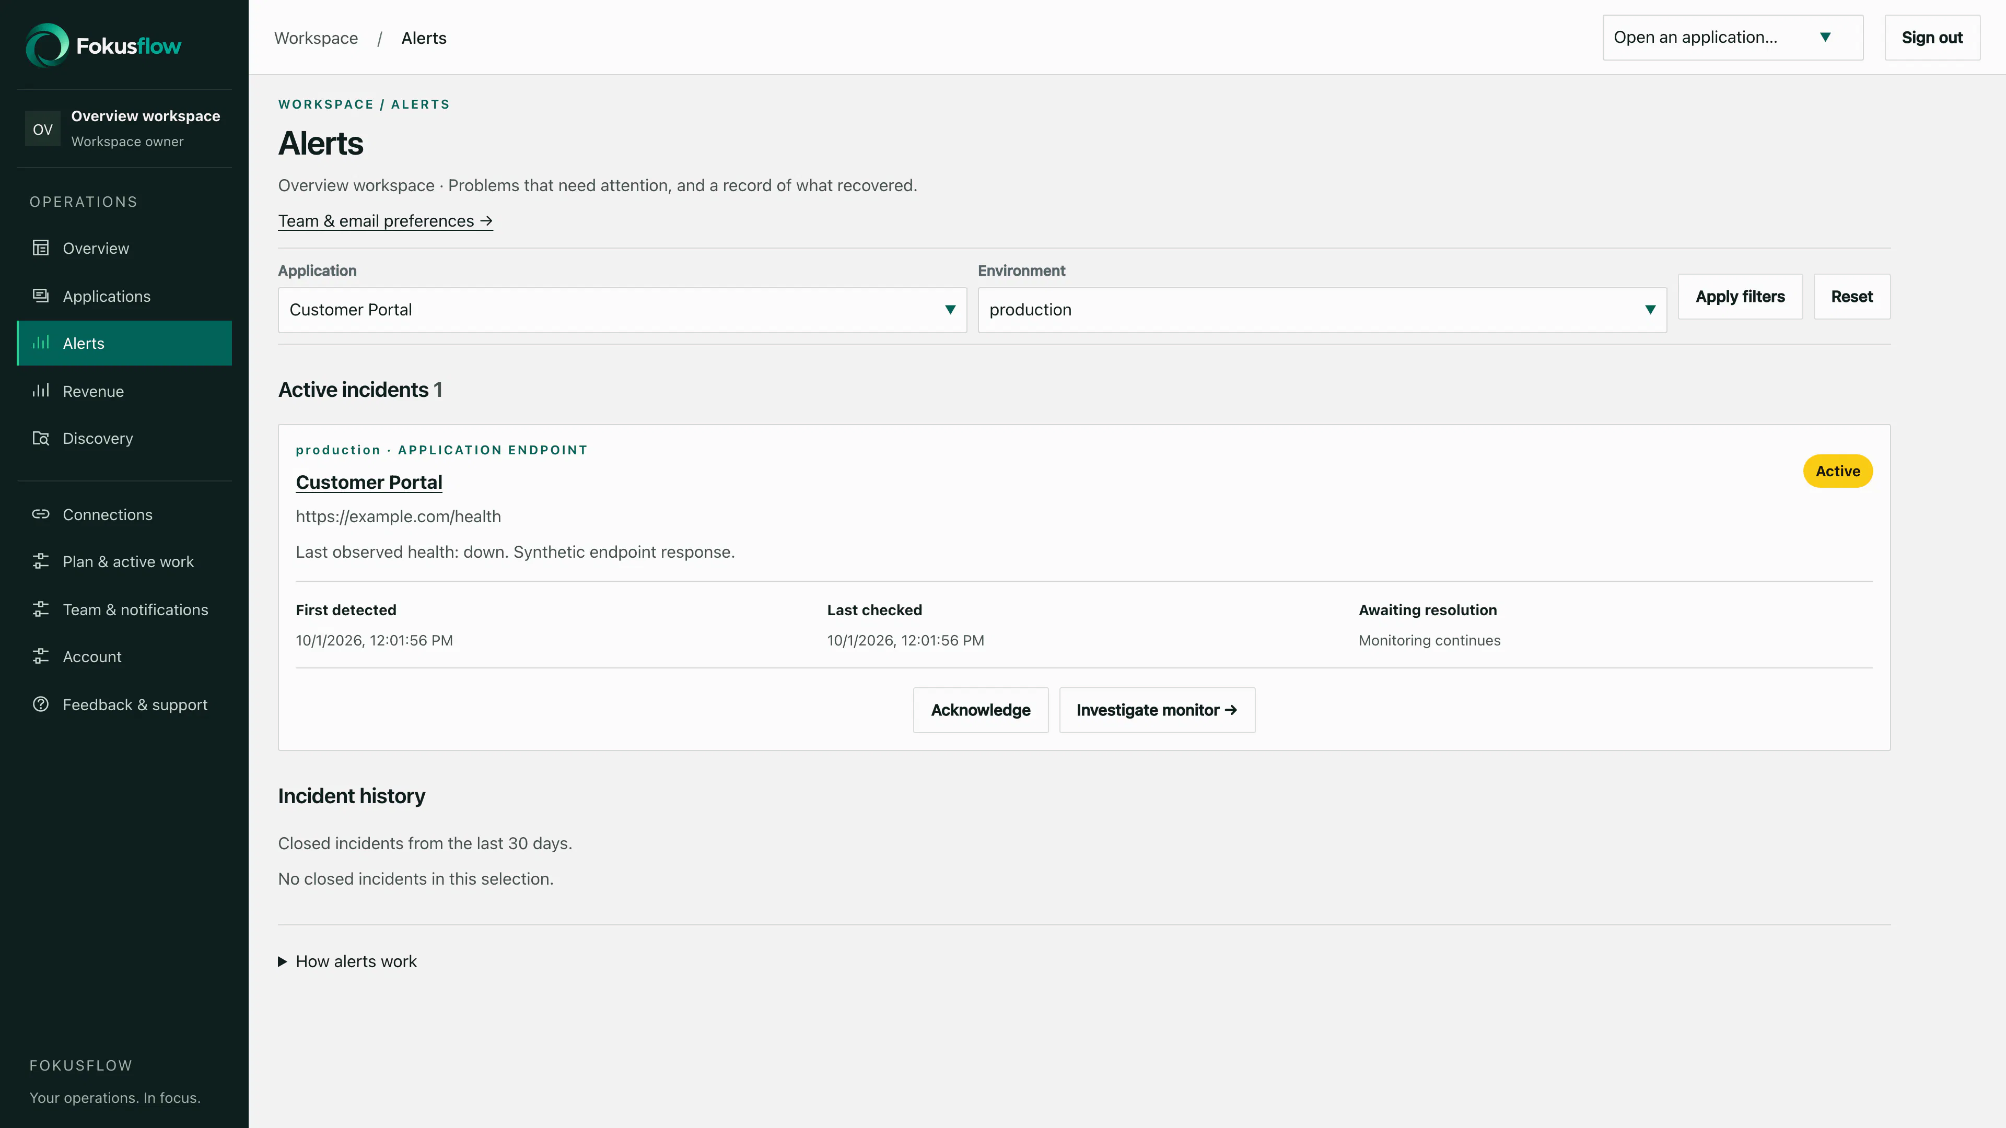Click the Fokusflow logo icon
This screenshot has height=1128, width=2006.
(48, 45)
